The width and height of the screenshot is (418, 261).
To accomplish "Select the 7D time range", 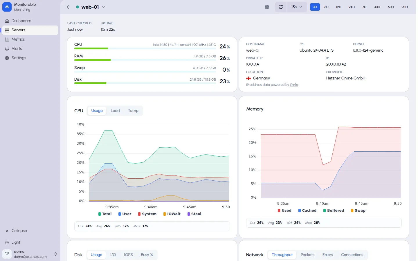I will pyautogui.click(x=364, y=7).
